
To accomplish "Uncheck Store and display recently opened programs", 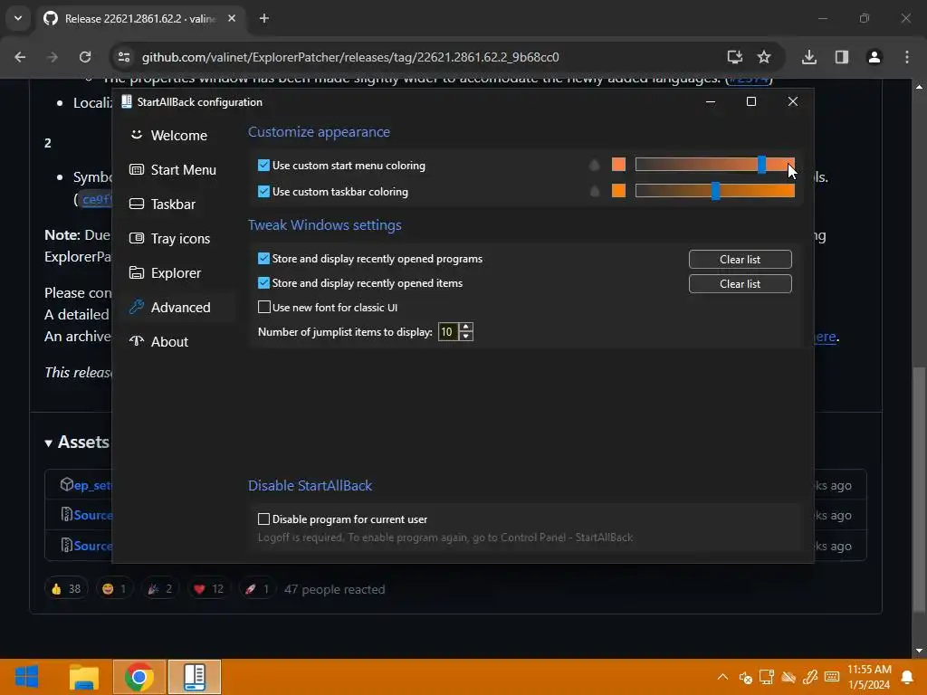I will 263,259.
